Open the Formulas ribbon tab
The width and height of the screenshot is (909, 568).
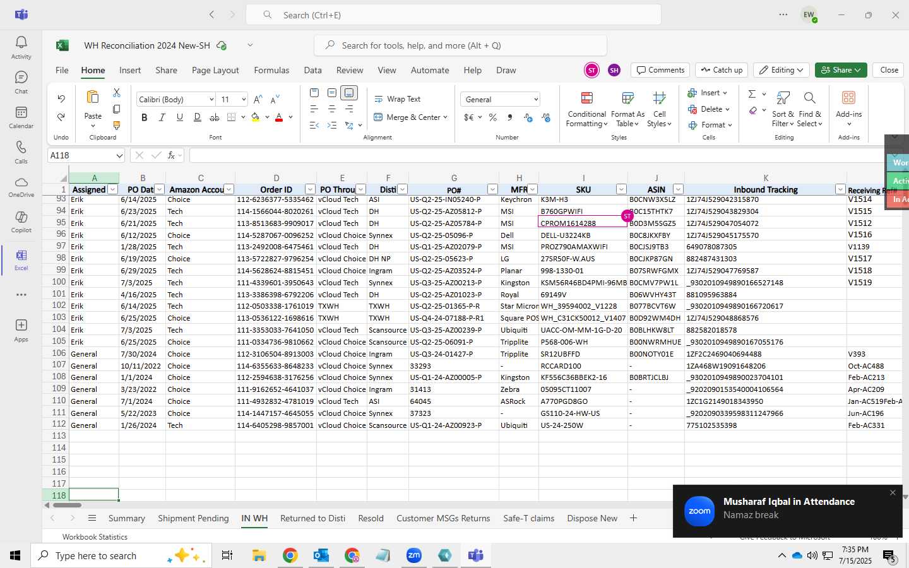pos(271,70)
